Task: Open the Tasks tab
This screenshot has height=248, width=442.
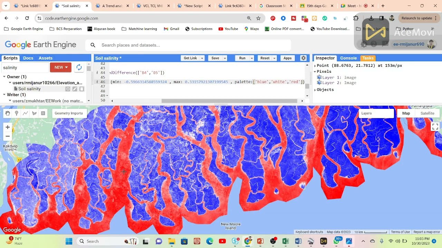Action: (368, 58)
